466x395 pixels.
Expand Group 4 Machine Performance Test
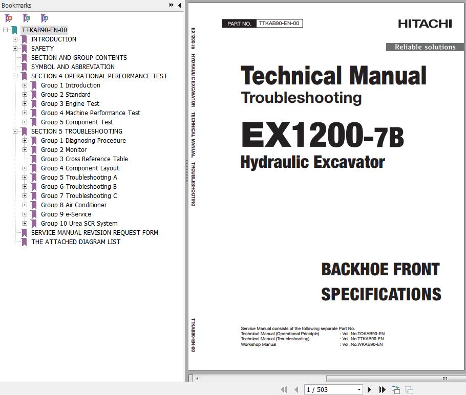click(25, 113)
